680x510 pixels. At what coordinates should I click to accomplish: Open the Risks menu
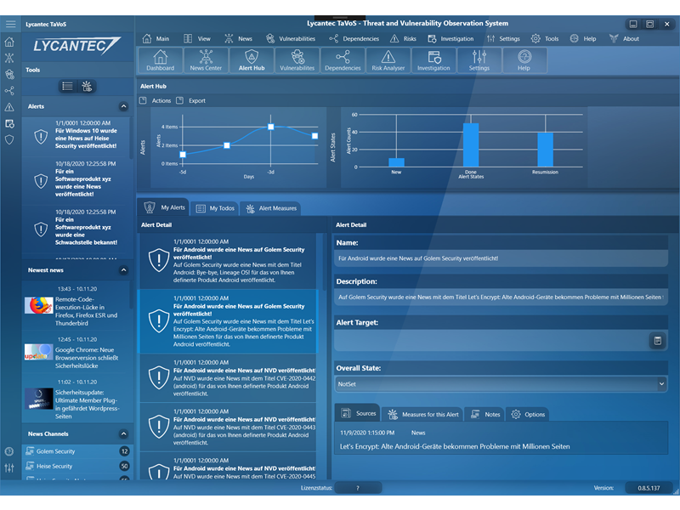click(x=403, y=38)
